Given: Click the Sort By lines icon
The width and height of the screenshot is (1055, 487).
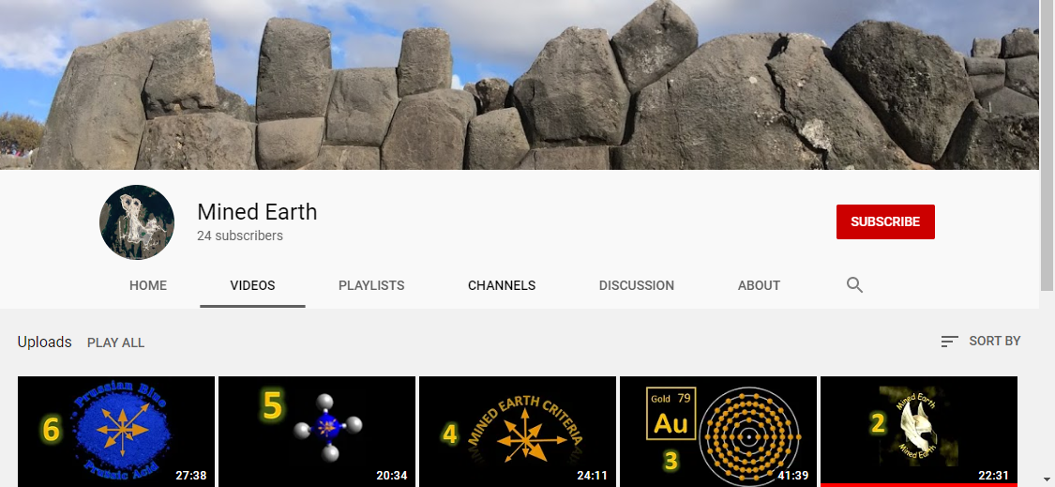Looking at the screenshot, I should 949,342.
